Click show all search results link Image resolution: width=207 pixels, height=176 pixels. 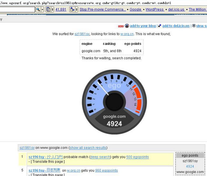(88, 148)
